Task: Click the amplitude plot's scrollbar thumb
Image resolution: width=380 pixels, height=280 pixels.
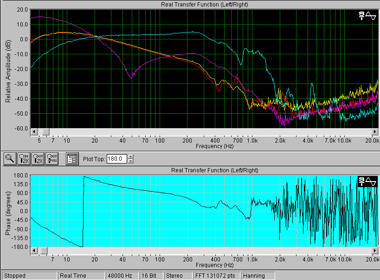Action: pos(46,132)
